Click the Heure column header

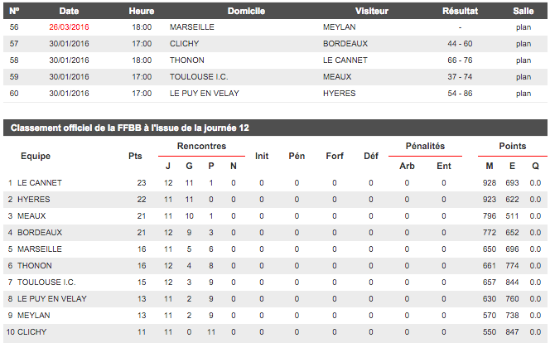pos(142,11)
